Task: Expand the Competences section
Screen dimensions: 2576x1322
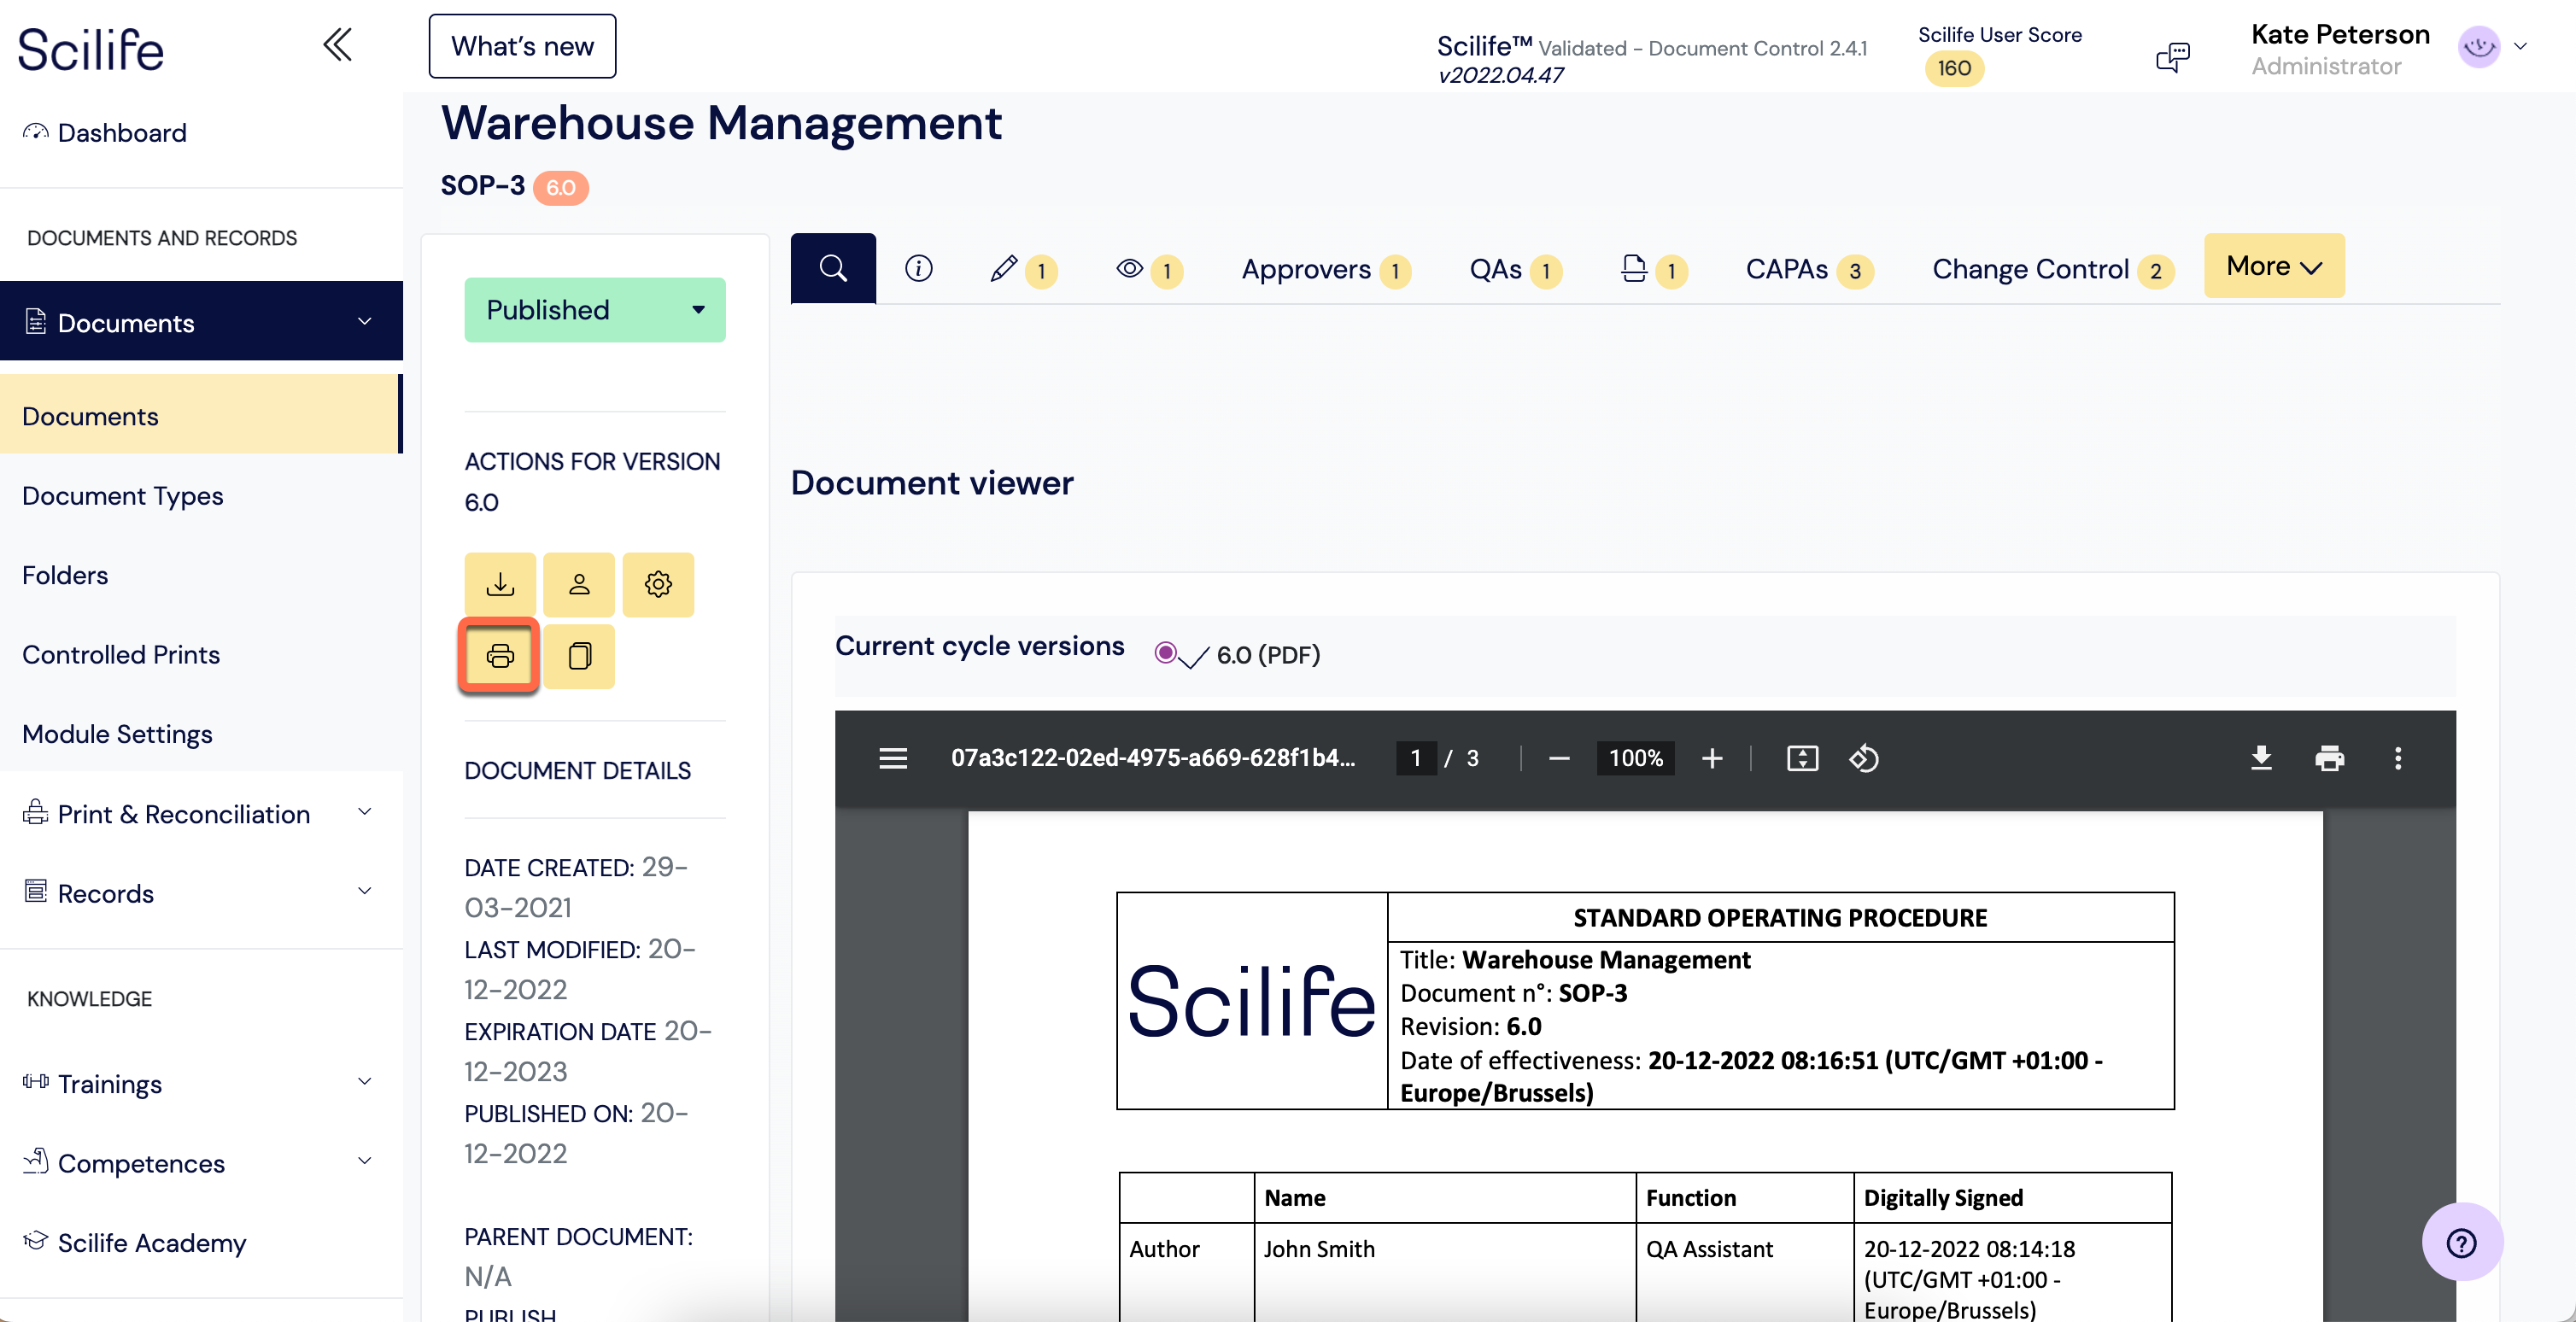Action: click(x=201, y=1163)
